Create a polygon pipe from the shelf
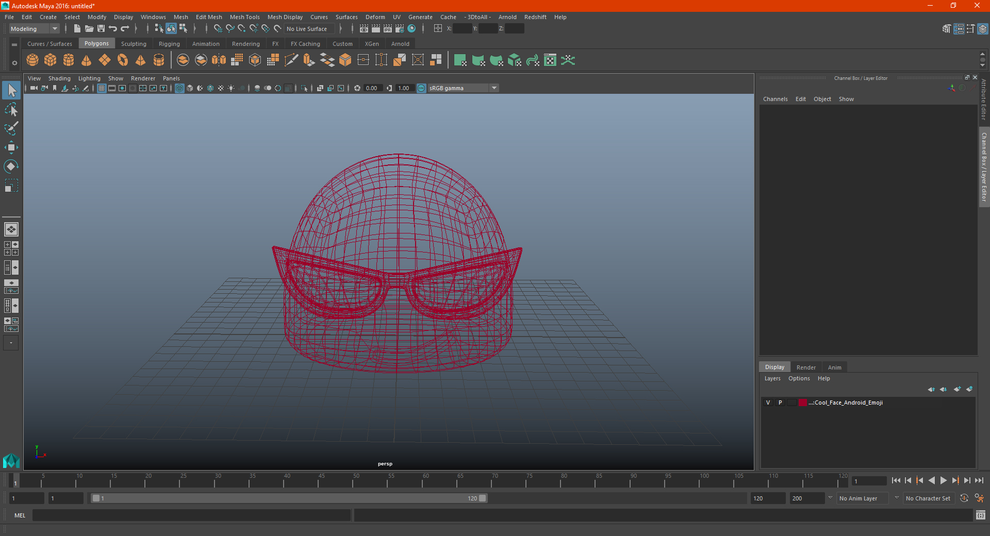This screenshot has width=990, height=536. 159,60
